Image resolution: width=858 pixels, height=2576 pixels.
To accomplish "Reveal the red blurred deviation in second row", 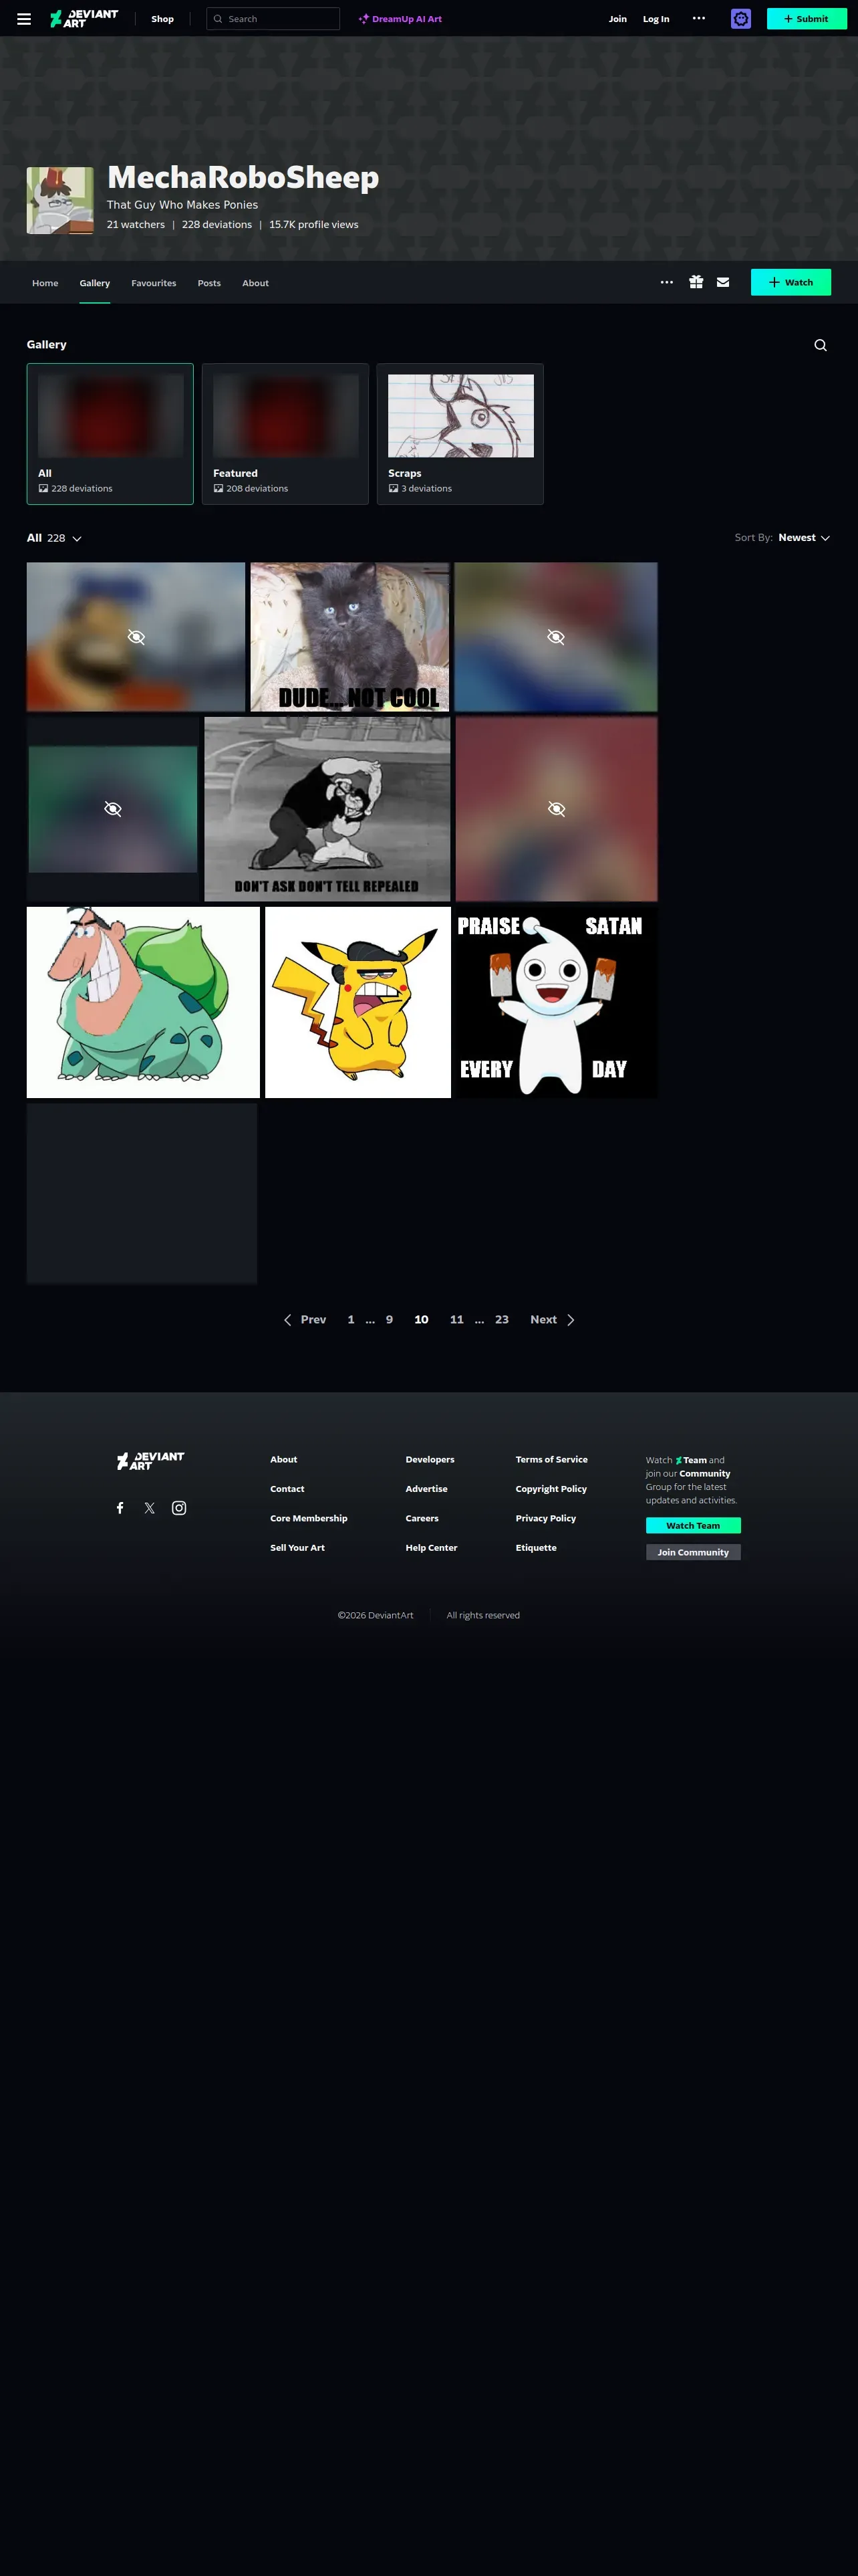I will pos(557,809).
